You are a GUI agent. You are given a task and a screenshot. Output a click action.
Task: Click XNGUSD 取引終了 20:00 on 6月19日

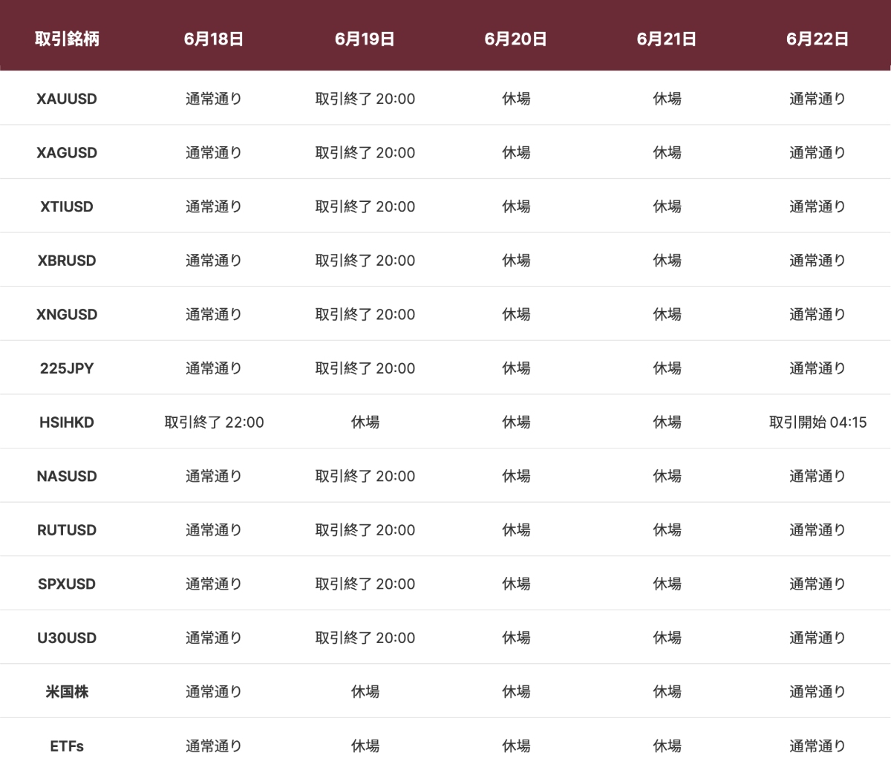point(365,315)
